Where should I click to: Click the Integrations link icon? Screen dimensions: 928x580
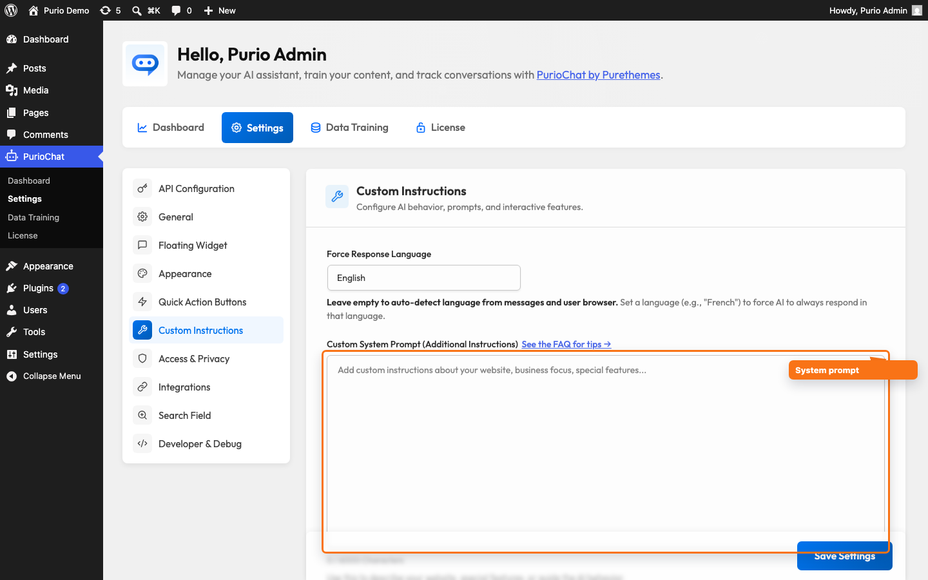pyautogui.click(x=142, y=387)
